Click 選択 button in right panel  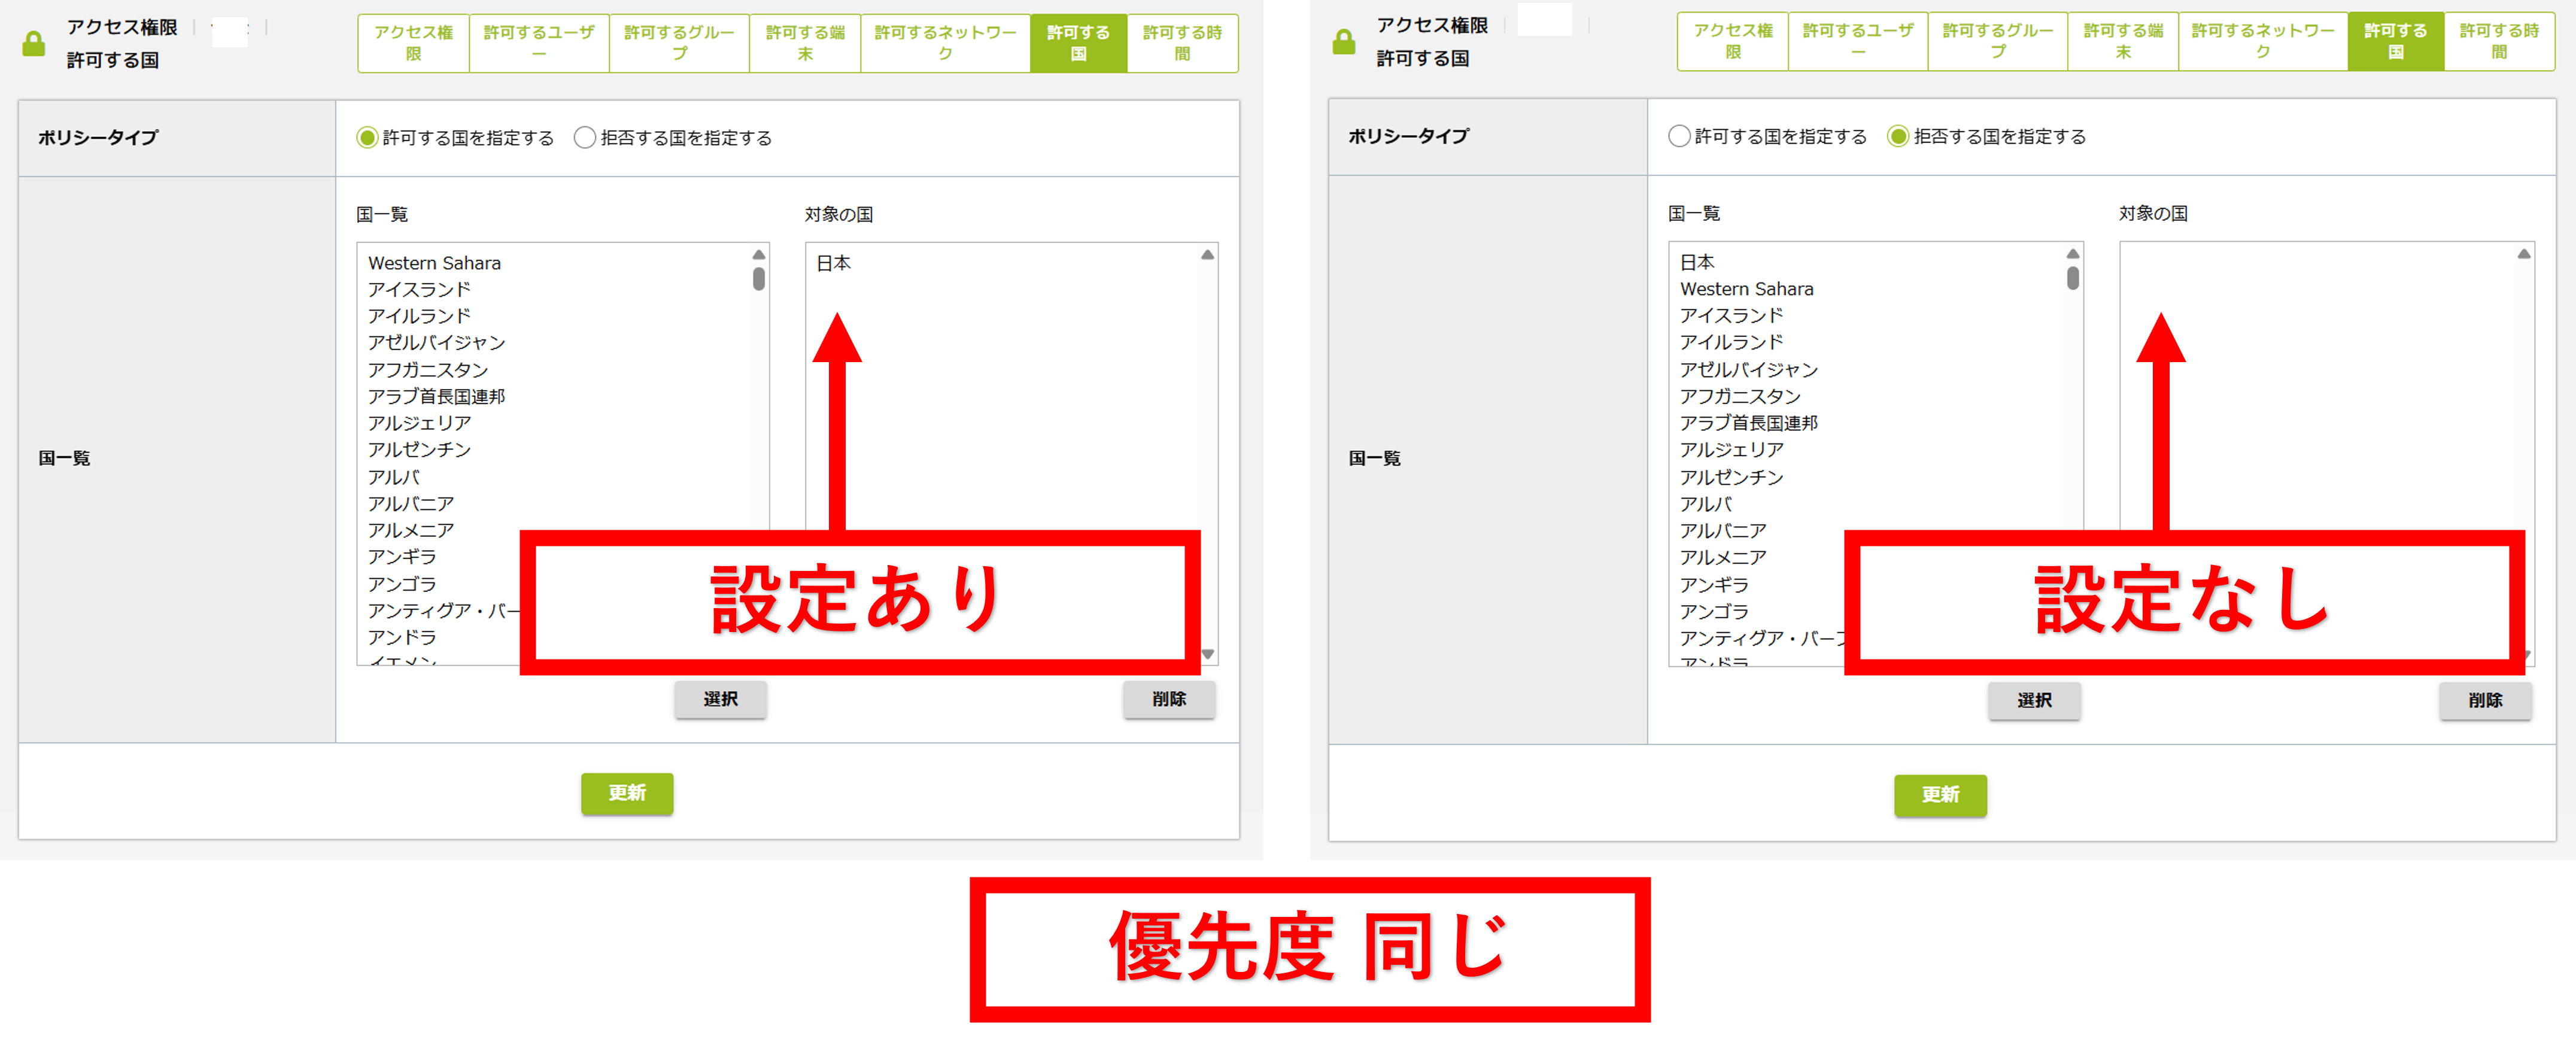coord(2034,700)
